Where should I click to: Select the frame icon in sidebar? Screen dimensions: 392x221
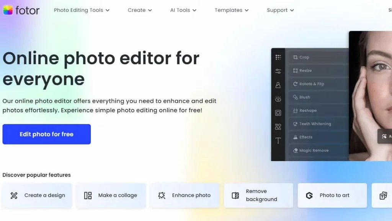click(x=278, y=113)
